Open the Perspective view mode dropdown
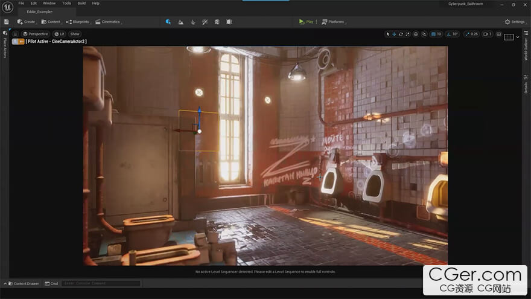531x299 pixels. [36, 34]
